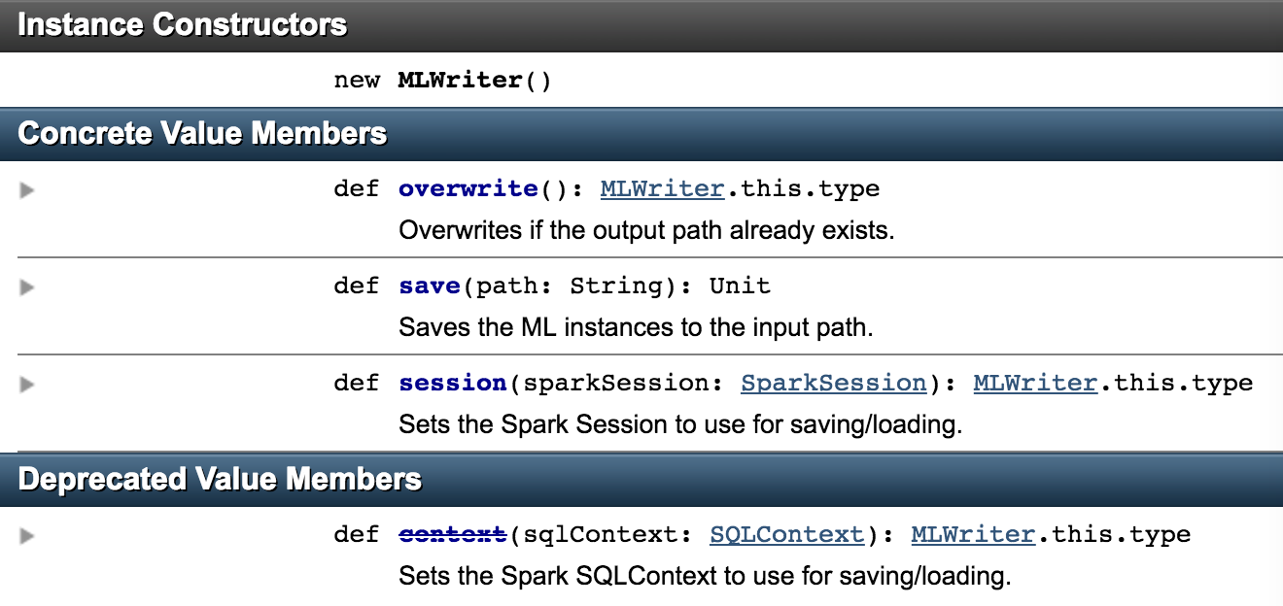Expand the save member details triangle
Screen dimensions: 1283x606
(x=27, y=286)
